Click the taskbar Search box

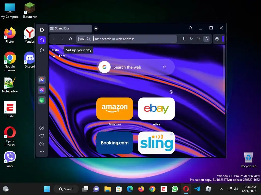coord(66,189)
